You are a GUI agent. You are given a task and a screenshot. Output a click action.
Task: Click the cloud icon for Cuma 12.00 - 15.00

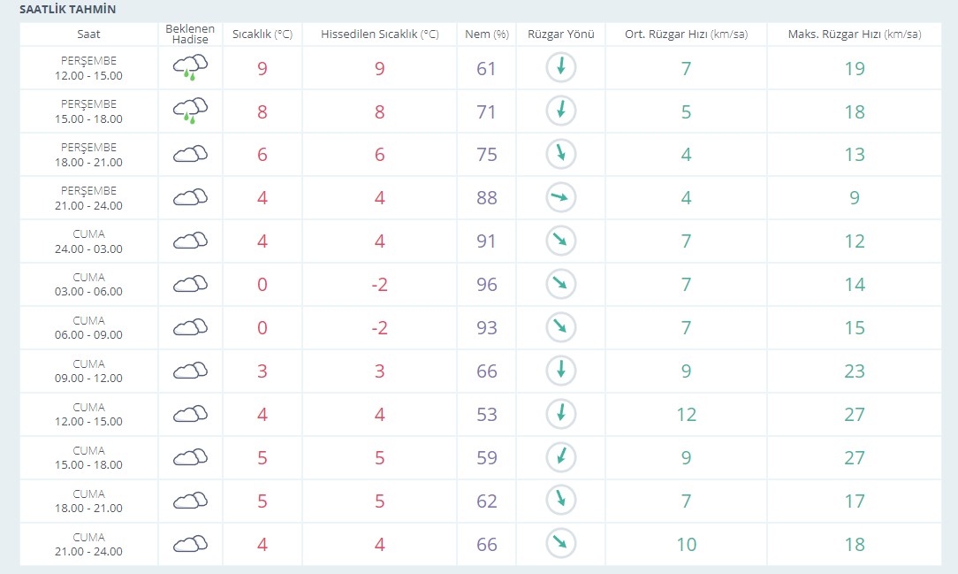pos(190,414)
